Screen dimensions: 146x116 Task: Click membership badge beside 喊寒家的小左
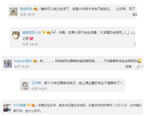[x=49, y=33]
